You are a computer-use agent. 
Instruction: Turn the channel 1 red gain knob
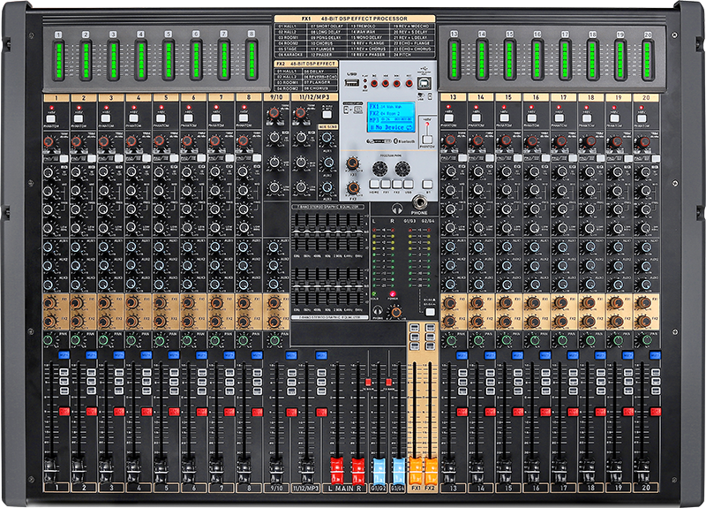[x=49, y=140]
